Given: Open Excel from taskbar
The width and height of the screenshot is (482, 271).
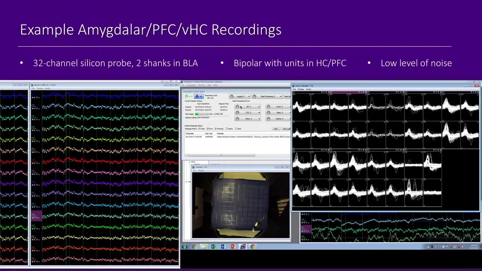Looking at the screenshot, I should [x=213, y=247].
